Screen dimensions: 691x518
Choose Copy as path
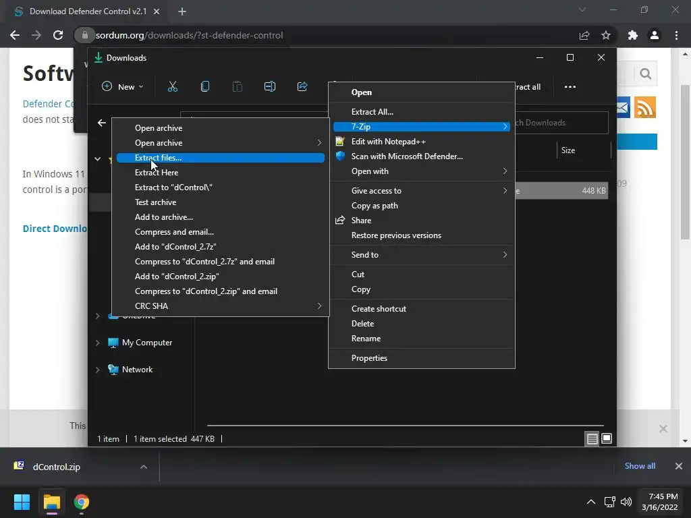422,206
